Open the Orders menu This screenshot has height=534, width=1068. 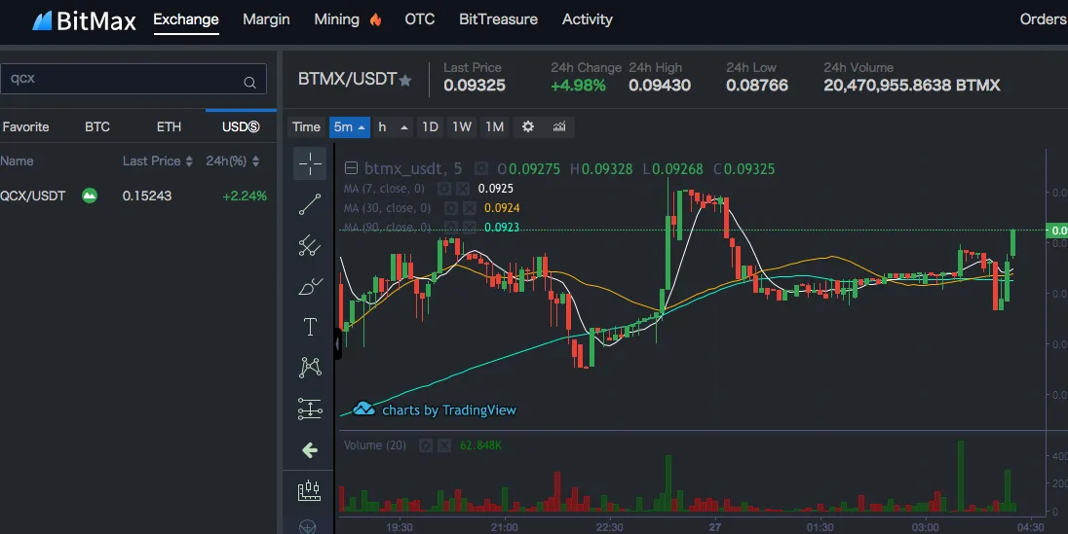tap(1044, 19)
